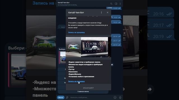The height and width of the screenshot is (100, 179).
Task: Click the microphone voice message icon
Action: coord(120,97)
